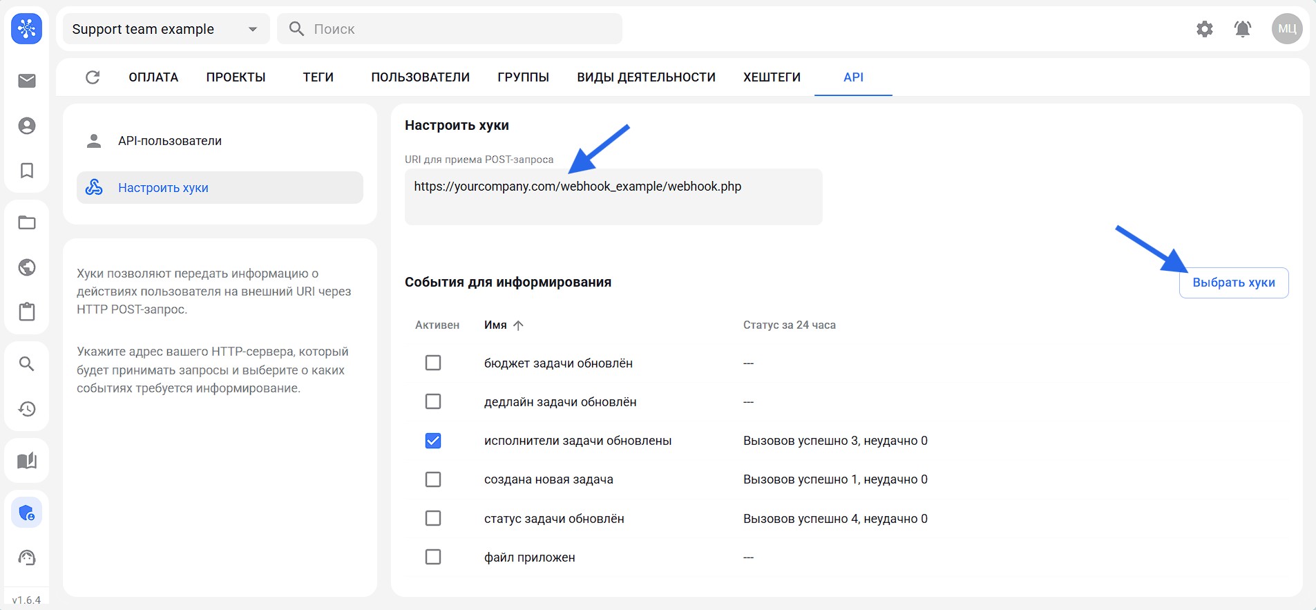Switch to the ПОЛЬЗОВАТЕЛИ tab
The image size is (1316, 610).
pos(420,77)
